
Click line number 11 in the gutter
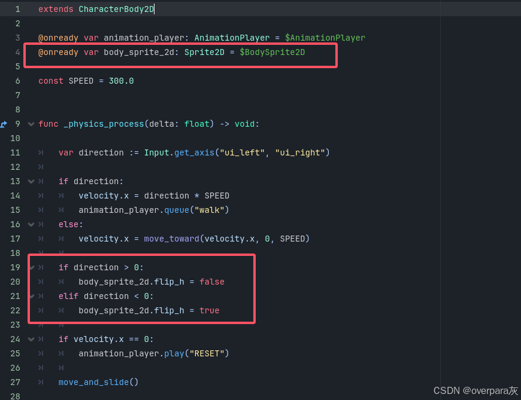pyautogui.click(x=15, y=152)
